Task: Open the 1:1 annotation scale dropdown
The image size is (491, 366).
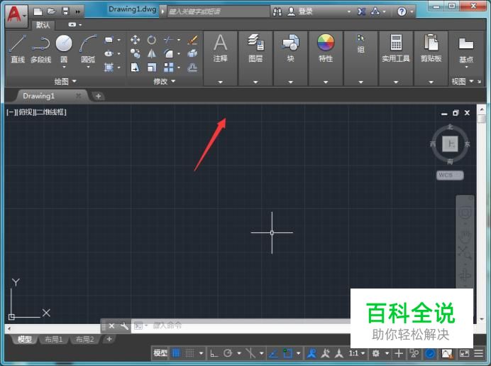Action: tap(357, 353)
